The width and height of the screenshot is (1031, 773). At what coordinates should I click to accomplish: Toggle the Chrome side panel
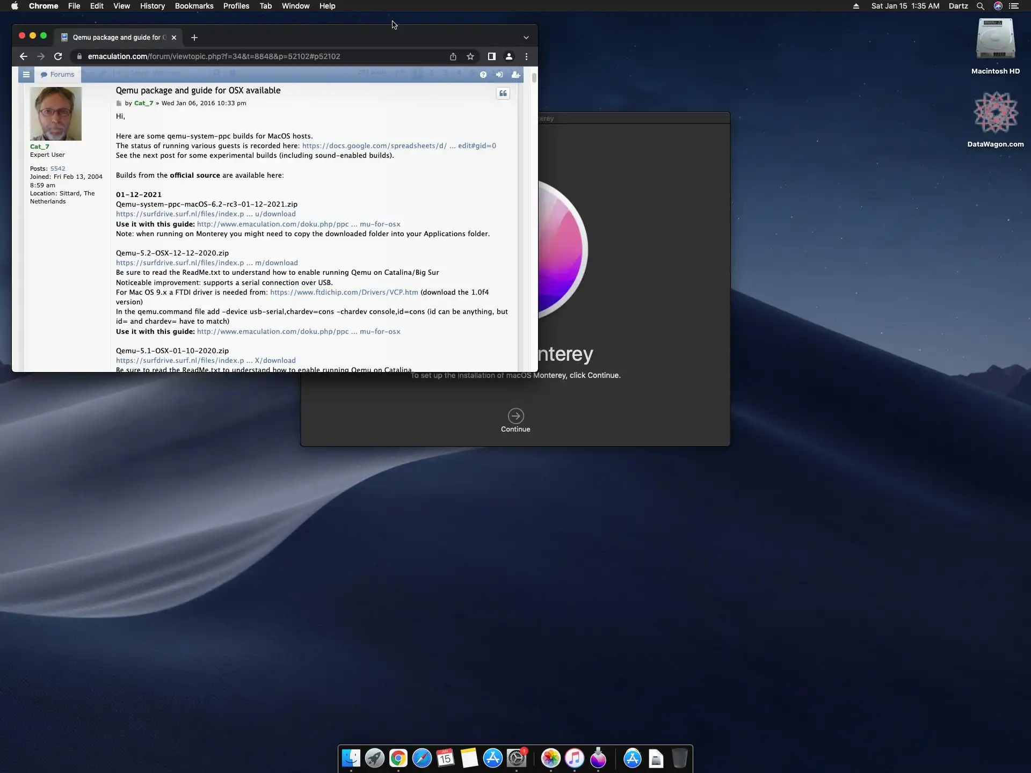pyautogui.click(x=491, y=56)
